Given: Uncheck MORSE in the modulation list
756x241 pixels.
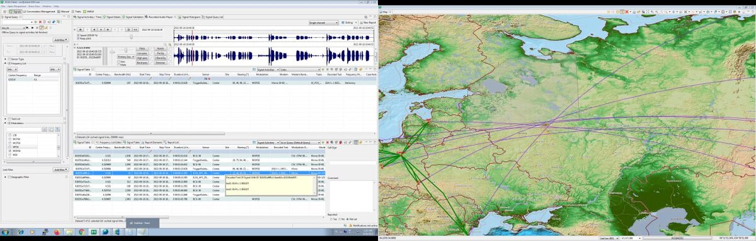Looking at the screenshot, I should [9, 150].
